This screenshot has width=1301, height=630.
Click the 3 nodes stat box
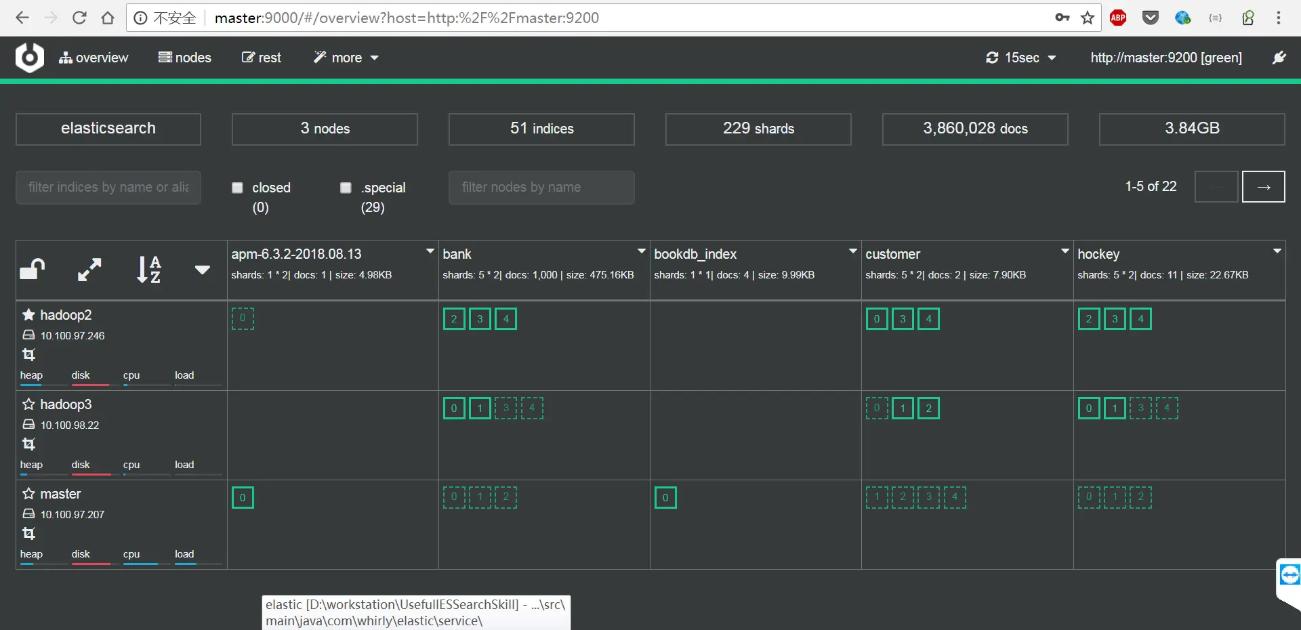325,129
